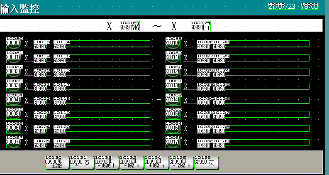Select the comment field 10114 beside X0000
Screen dimensions: 329x175
[102, 44]
